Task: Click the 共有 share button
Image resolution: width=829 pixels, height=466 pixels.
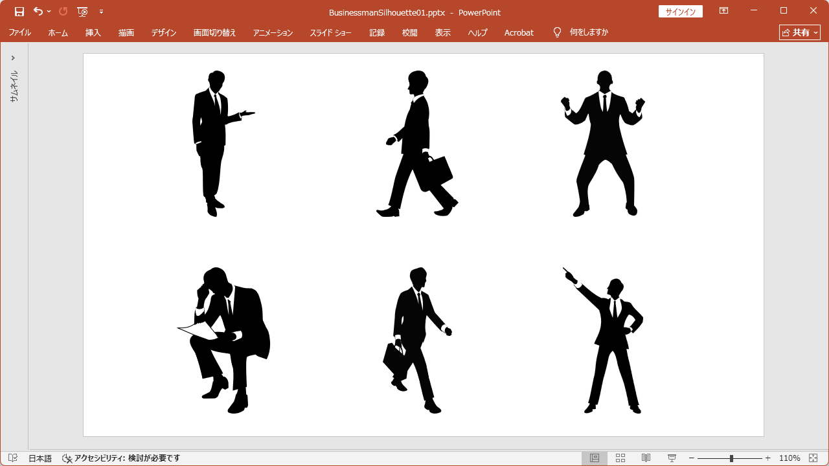Action: click(800, 32)
